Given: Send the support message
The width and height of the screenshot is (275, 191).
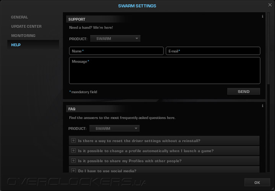Looking at the screenshot, I should (244, 91).
